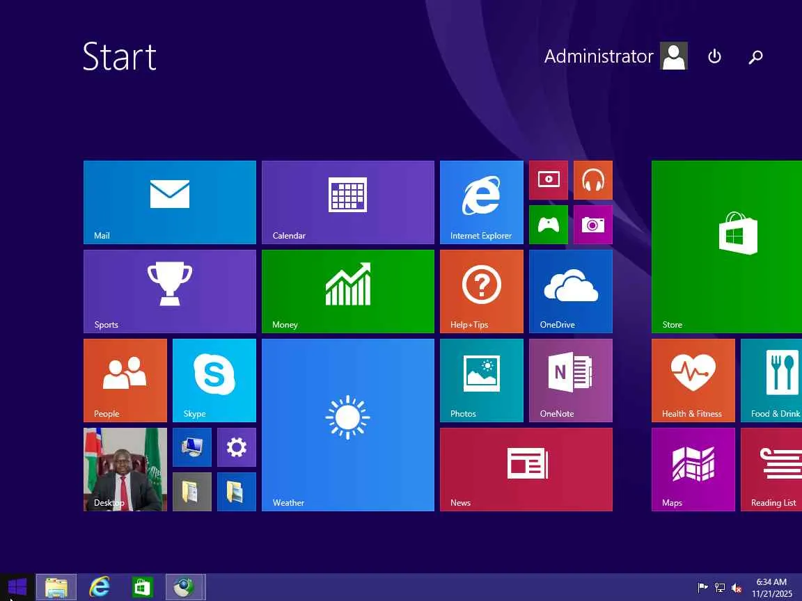Open the Music headphones tile

[x=593, y=180]
